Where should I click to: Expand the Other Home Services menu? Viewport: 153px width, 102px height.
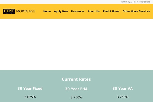tap(136, 11)
